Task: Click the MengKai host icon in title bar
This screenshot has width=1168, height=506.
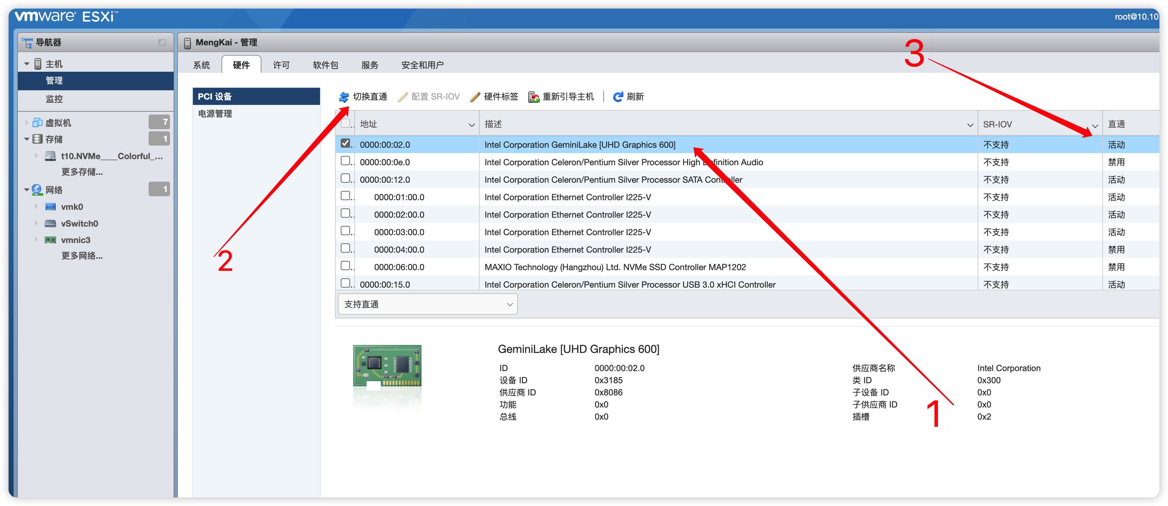Action: 187,43
